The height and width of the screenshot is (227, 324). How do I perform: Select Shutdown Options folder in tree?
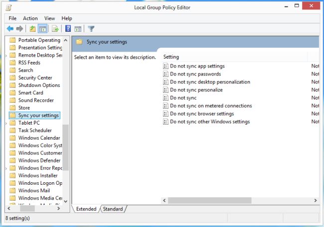pos(39,85)
